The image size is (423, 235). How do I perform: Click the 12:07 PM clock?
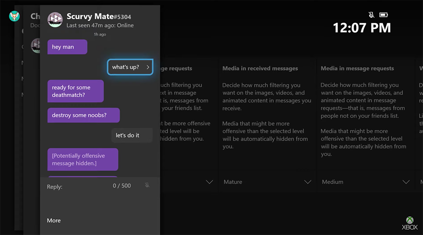pyautogui.click(x=362, y=28)
